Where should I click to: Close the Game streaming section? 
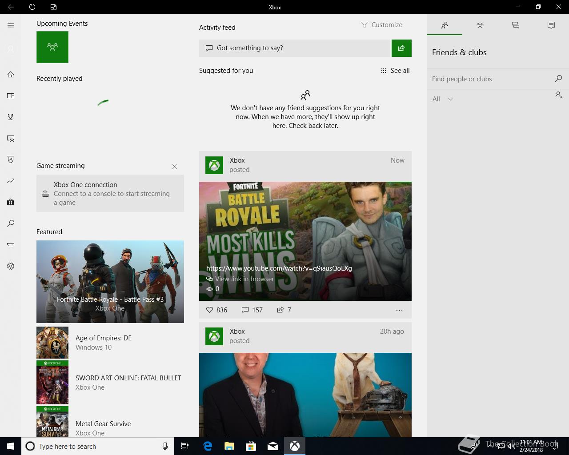click(175, 167)
